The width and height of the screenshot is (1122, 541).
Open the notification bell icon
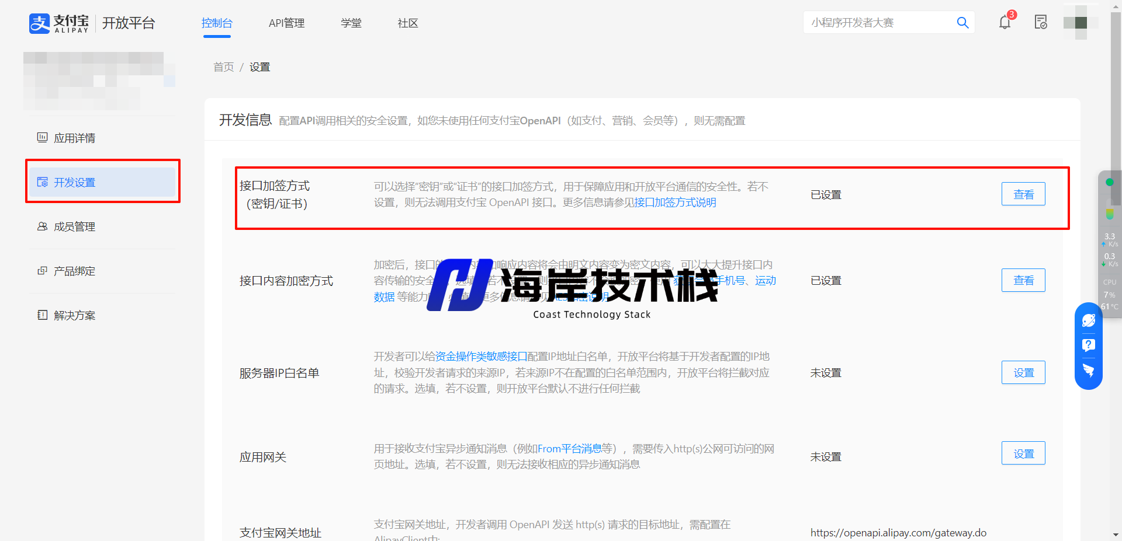[1005, 23]
